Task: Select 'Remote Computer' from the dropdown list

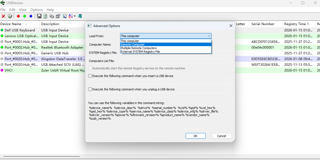Action: (133, 45)
